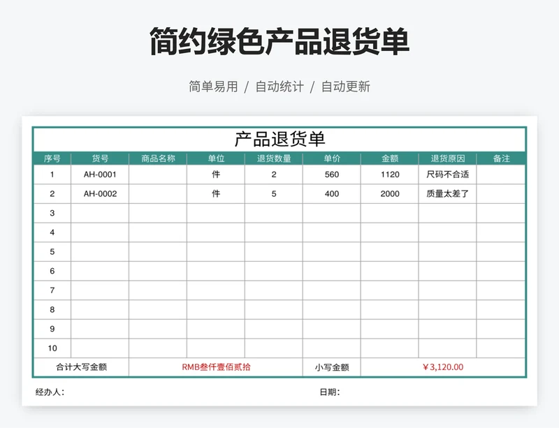This screenshot has width=559, height=428.
Task: Click the 简单易用 subtitle text
Action: (x=213, y=87)
